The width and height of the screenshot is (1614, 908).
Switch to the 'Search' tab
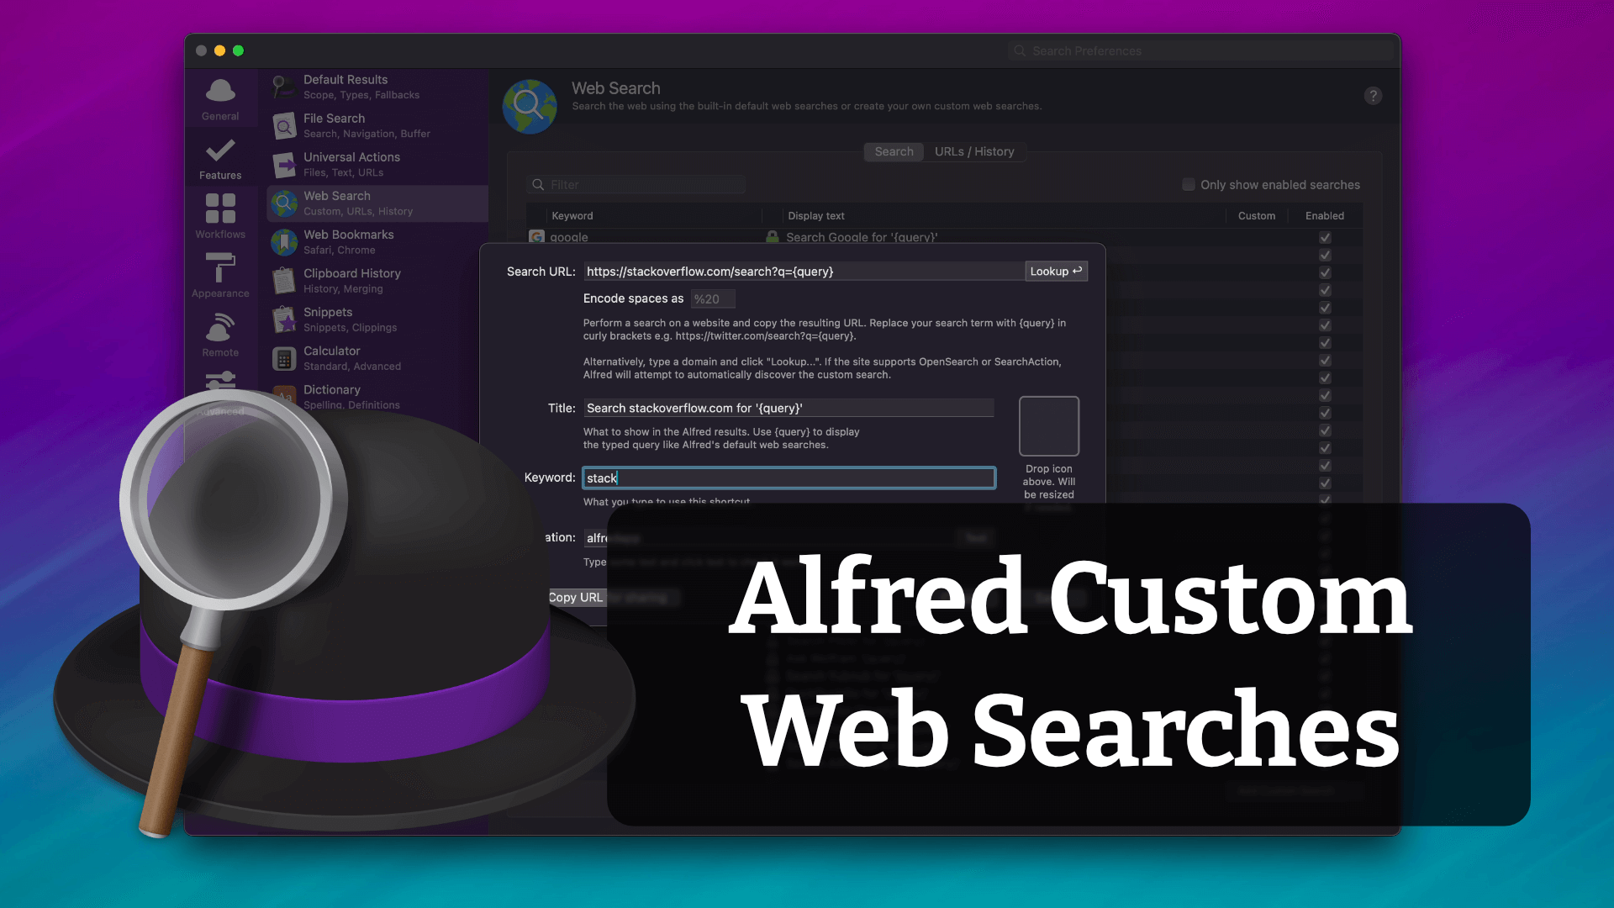pyautogui.click(x=894, y=150)
